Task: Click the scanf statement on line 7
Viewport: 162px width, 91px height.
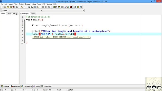Action: (54, 34)
